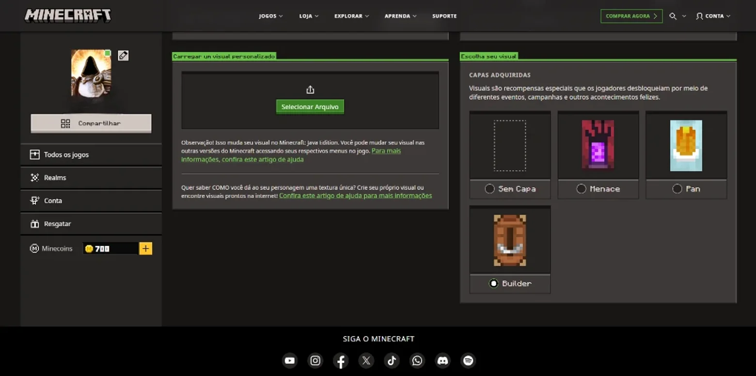Click the Pan cape thumbnail
This screenshot has height=376, width=756.
tap(686, 146)
